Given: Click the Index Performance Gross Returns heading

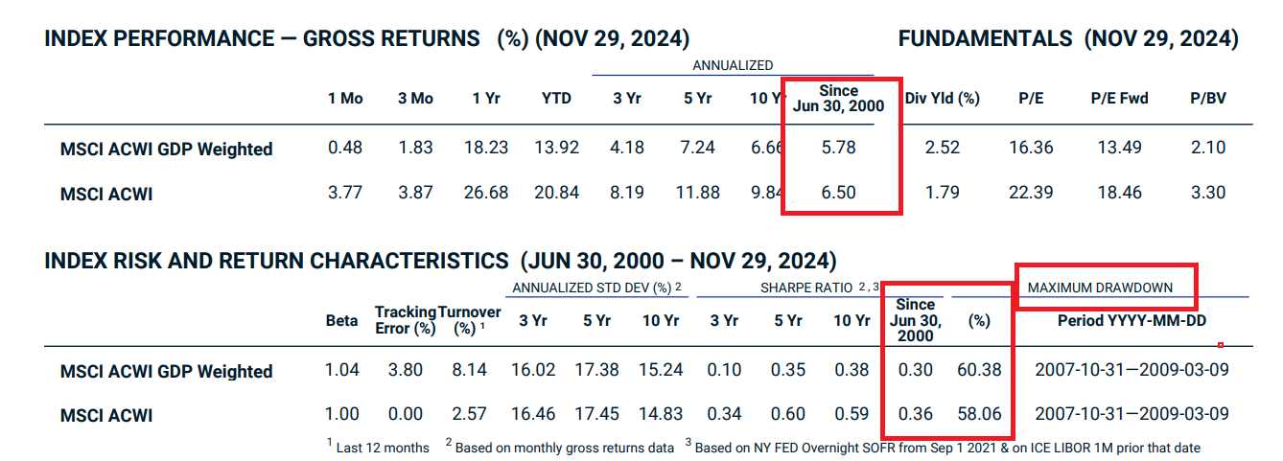Looking at the screenshot, I should (366, 39).
